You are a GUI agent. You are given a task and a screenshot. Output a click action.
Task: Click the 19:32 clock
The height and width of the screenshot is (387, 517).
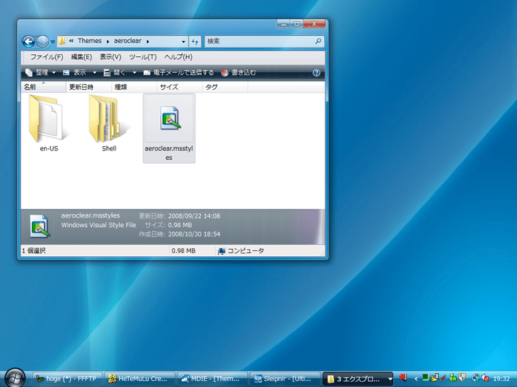[x=501, y=379]
